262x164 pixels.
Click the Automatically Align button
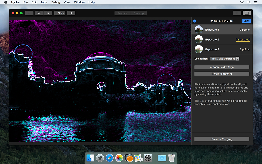pos(222,67)
